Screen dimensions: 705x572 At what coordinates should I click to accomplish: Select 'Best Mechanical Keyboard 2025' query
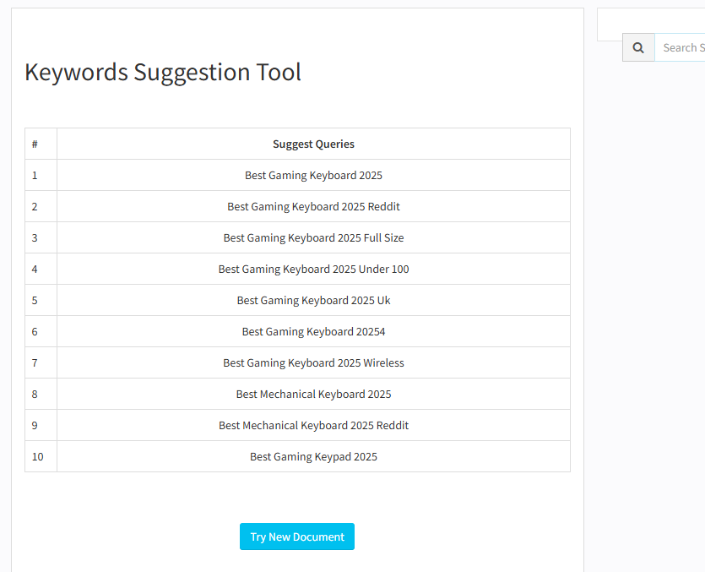pos(313,395)
